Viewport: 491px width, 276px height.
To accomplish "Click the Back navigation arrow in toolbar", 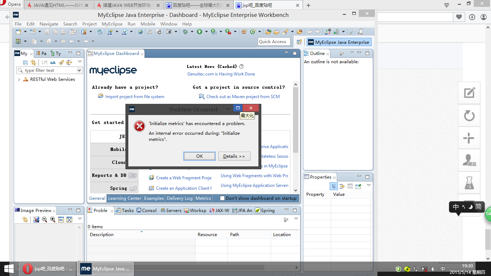I will [x=72, y=41].
